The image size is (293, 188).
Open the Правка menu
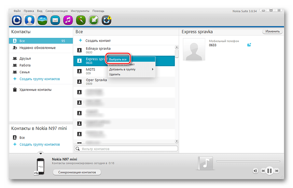tap(29, 11)
